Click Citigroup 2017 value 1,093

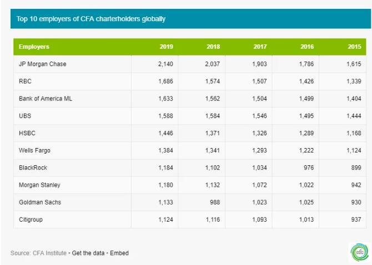point(259,220)
